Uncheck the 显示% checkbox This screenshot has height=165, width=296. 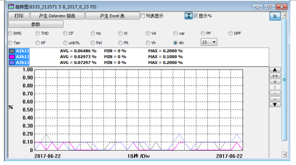(x=195, y=16)
